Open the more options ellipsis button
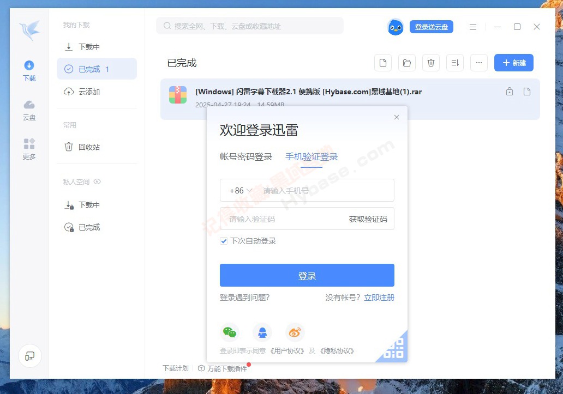This screenshot has width=563, height=394. pyautogui.click(x=479, y=63)
